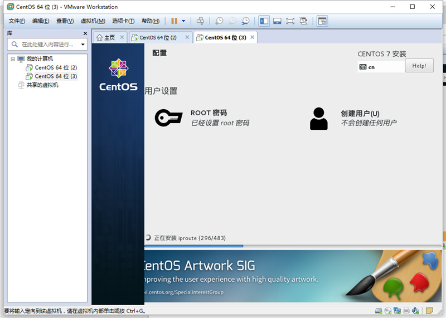This screenshot has width=446, height=318.
Task: Toggle the thumbnail bar view icon
Action: [277, 21]
